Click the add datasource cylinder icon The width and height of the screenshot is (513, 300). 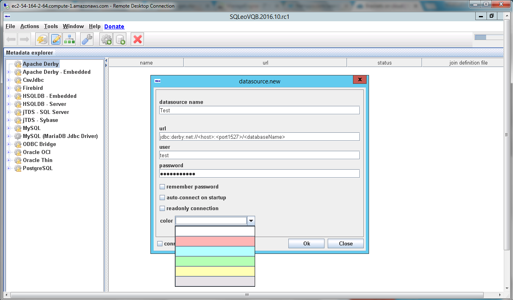[x=120, y=39]
